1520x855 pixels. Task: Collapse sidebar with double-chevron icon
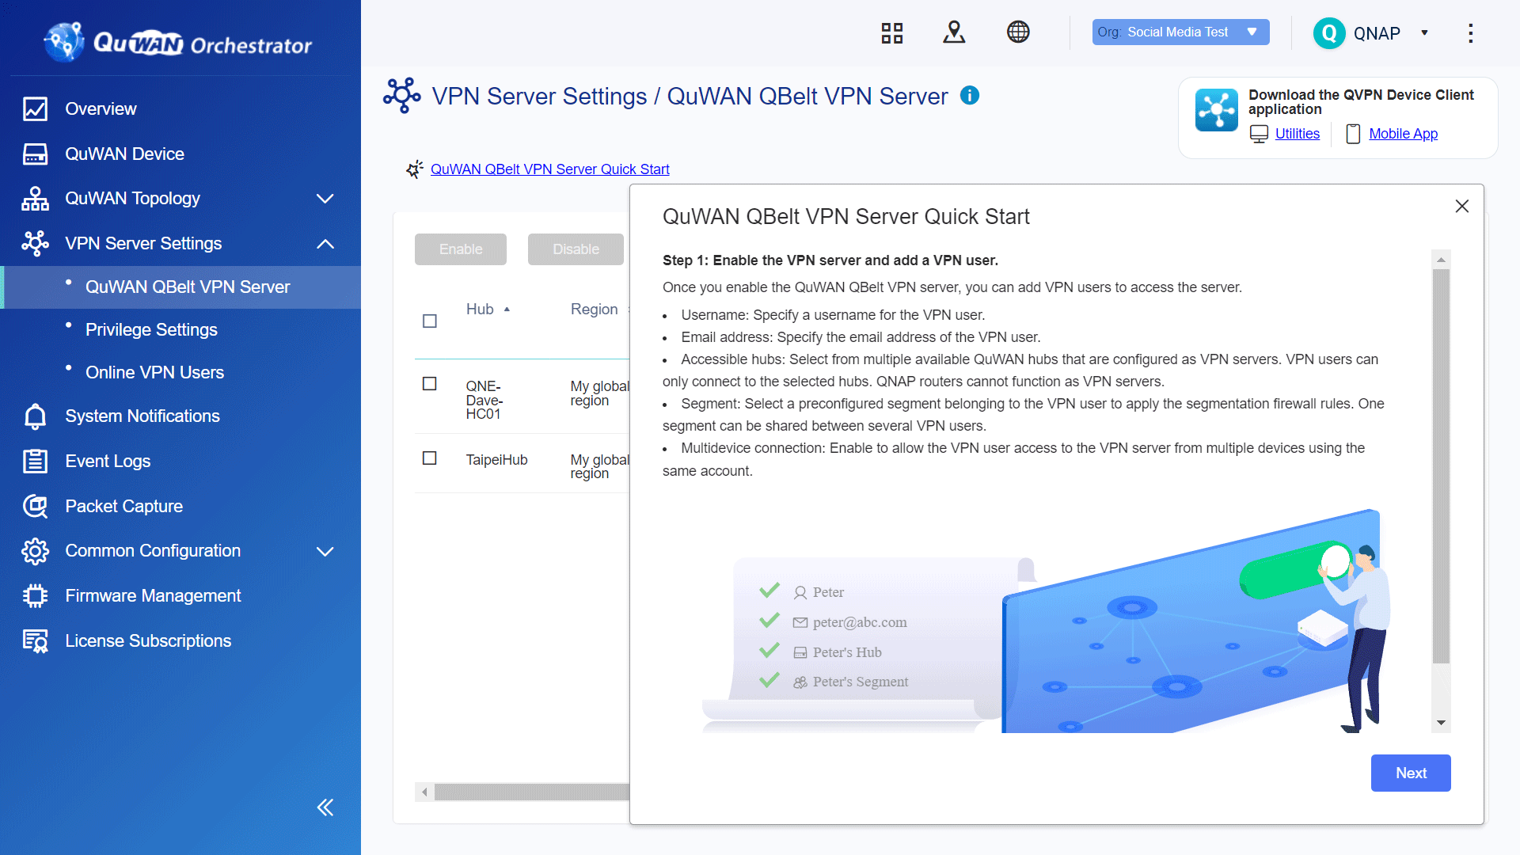pos(325,807)
